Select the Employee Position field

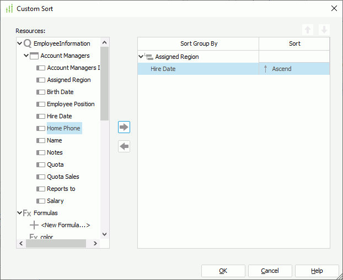click(x=71, y=104)
